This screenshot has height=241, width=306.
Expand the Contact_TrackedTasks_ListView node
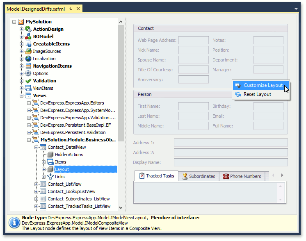click(36, 206)
